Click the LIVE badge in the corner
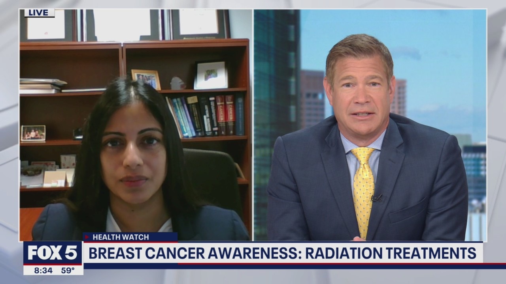 39,13
